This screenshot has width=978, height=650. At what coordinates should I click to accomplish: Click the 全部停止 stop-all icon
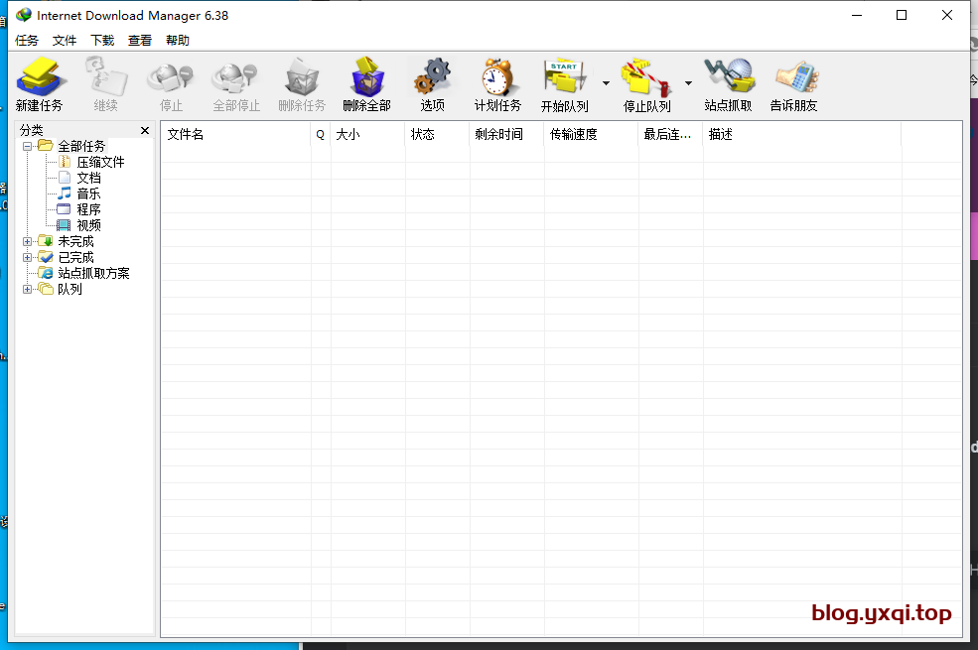pos(234,84)
